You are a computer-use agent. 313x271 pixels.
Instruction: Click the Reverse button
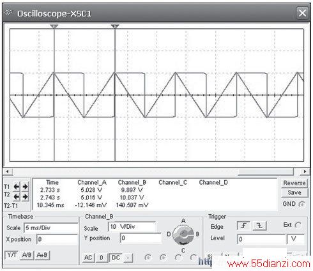[x=294, y=183]
